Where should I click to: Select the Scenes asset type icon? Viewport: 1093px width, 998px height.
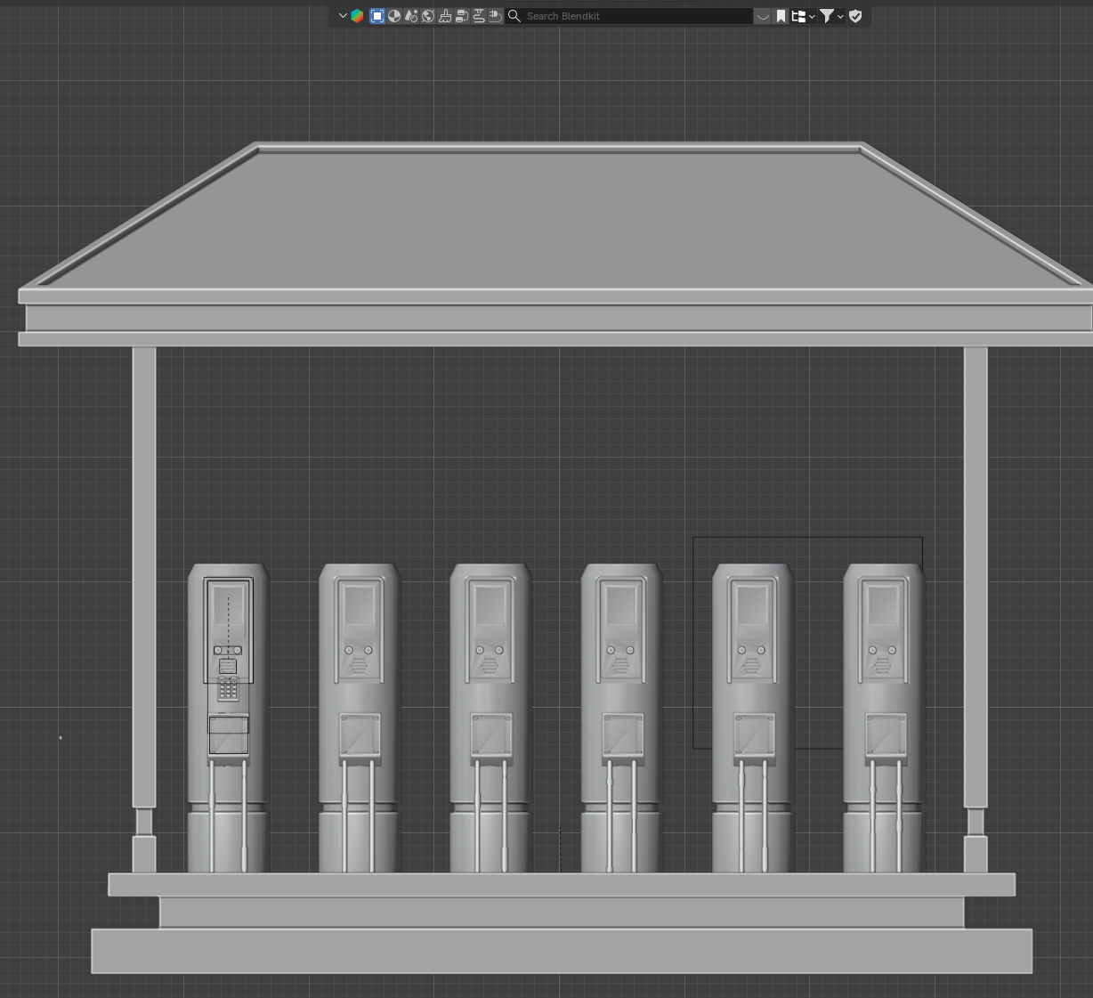coord(411,16)
